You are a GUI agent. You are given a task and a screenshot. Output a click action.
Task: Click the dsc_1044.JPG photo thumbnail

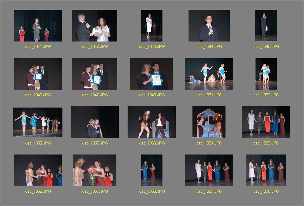(209, 25)
